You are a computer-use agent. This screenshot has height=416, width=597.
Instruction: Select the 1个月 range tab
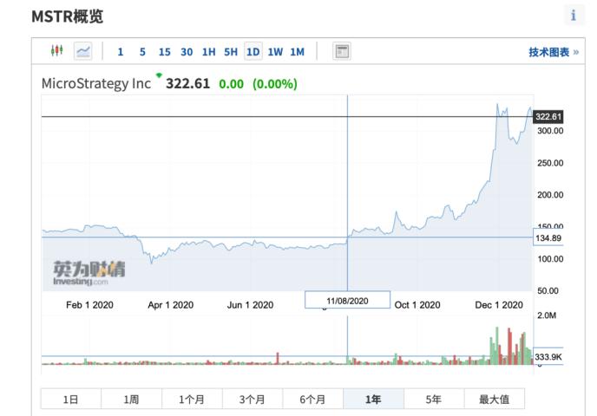(x=192, y=400)
